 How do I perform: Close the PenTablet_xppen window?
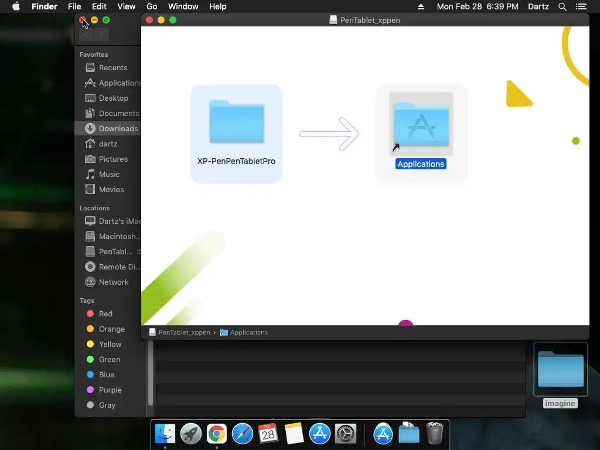tap(149, 20)
